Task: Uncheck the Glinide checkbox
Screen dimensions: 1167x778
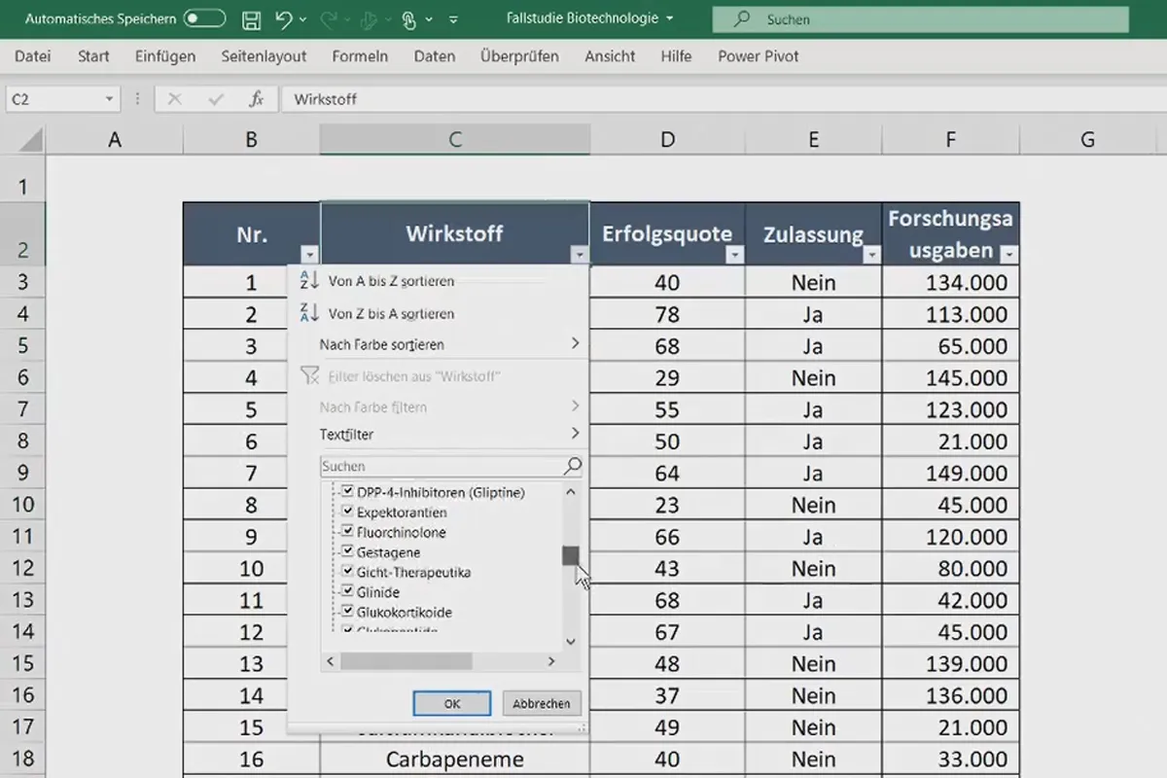Action: [x=348, y=591]
